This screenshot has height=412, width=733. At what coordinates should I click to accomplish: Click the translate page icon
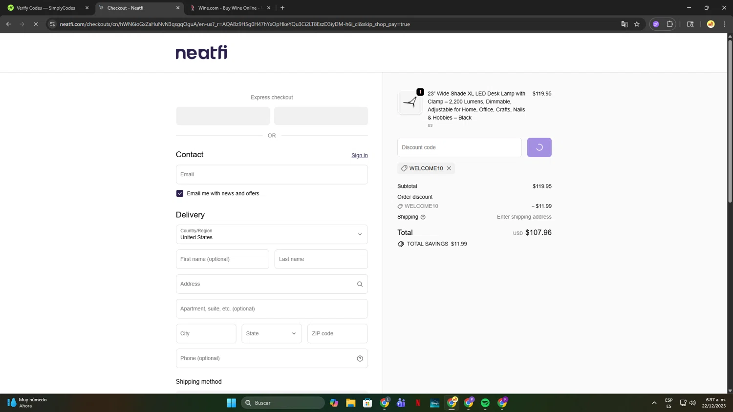pos(624,24)
